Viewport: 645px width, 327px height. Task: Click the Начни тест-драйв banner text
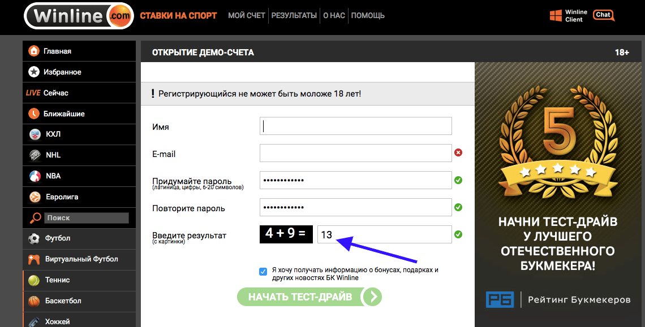[x=558, y=244]
